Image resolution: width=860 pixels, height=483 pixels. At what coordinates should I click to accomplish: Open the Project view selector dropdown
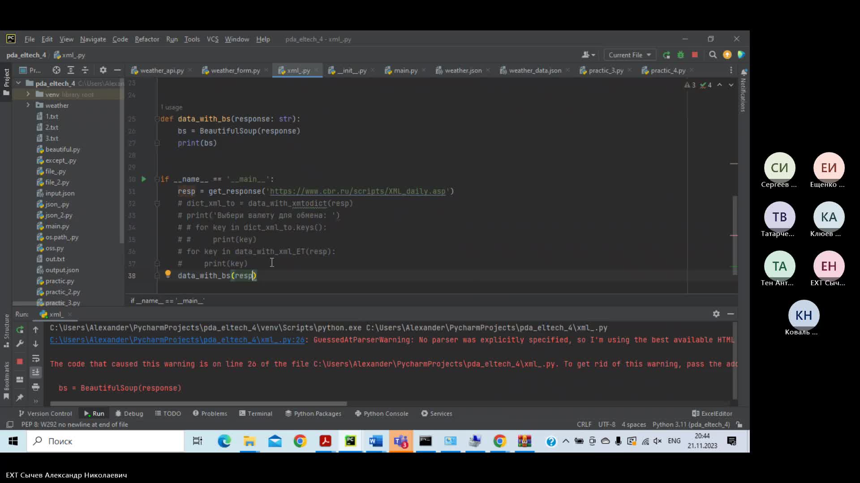30,70
